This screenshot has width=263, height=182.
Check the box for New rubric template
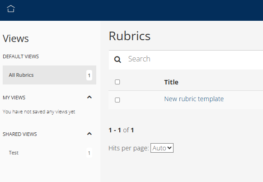pyautogui.click(x=117, y=100)
